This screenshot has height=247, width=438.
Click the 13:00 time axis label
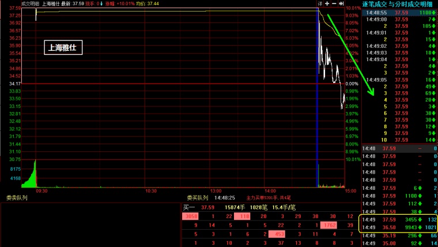pyautogui.click(x=216, y=191)
